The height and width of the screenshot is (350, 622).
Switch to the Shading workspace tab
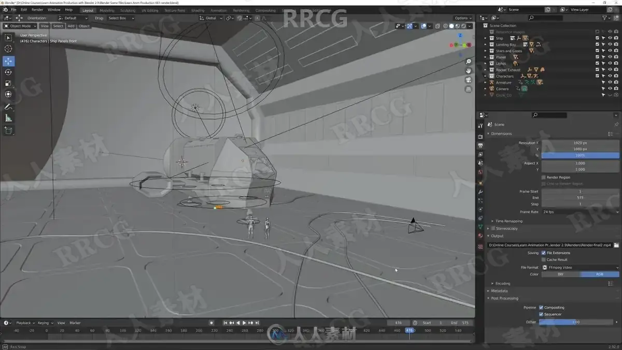tap(197, 10)
